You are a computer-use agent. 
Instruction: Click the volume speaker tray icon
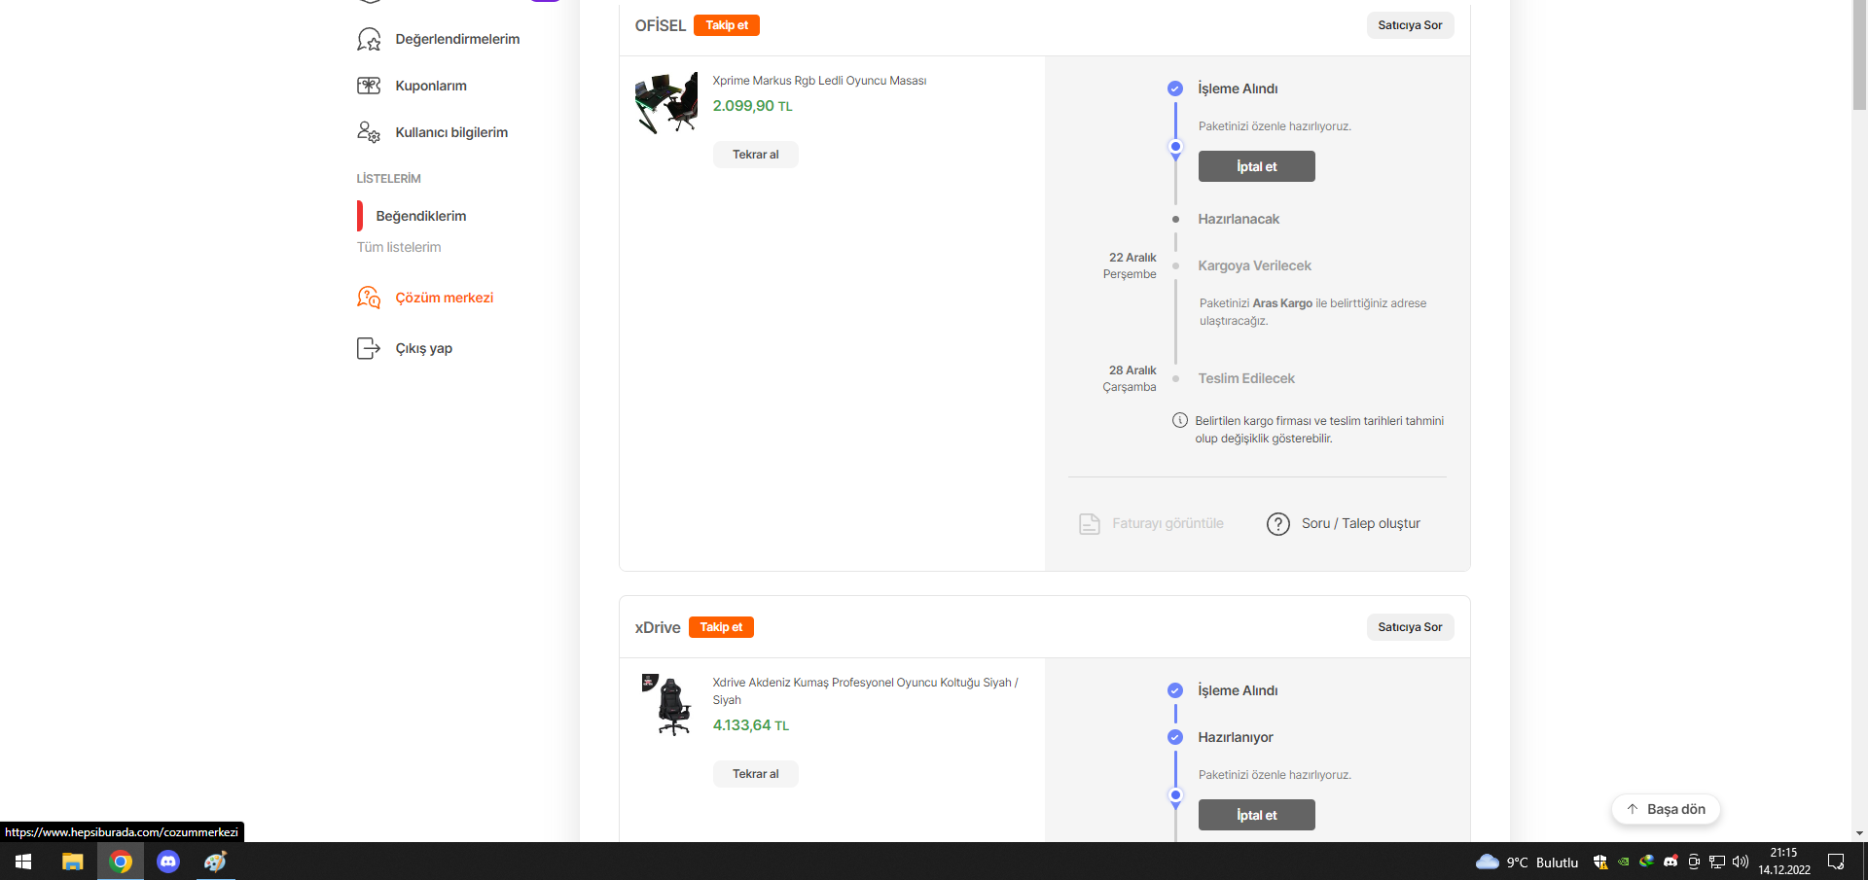click(x=1741, y=862)
